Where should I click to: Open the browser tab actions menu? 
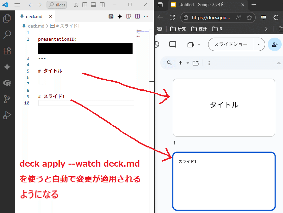pos(160,5)
